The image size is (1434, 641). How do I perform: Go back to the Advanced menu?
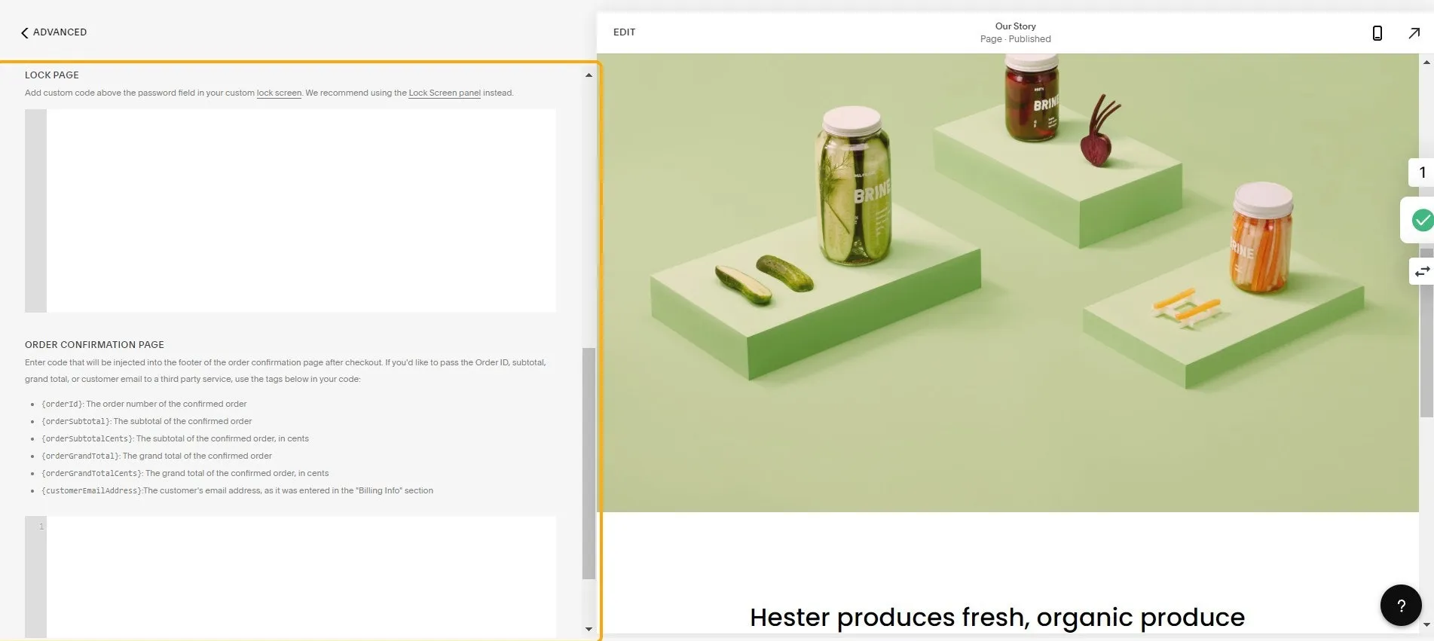point(54,32)
